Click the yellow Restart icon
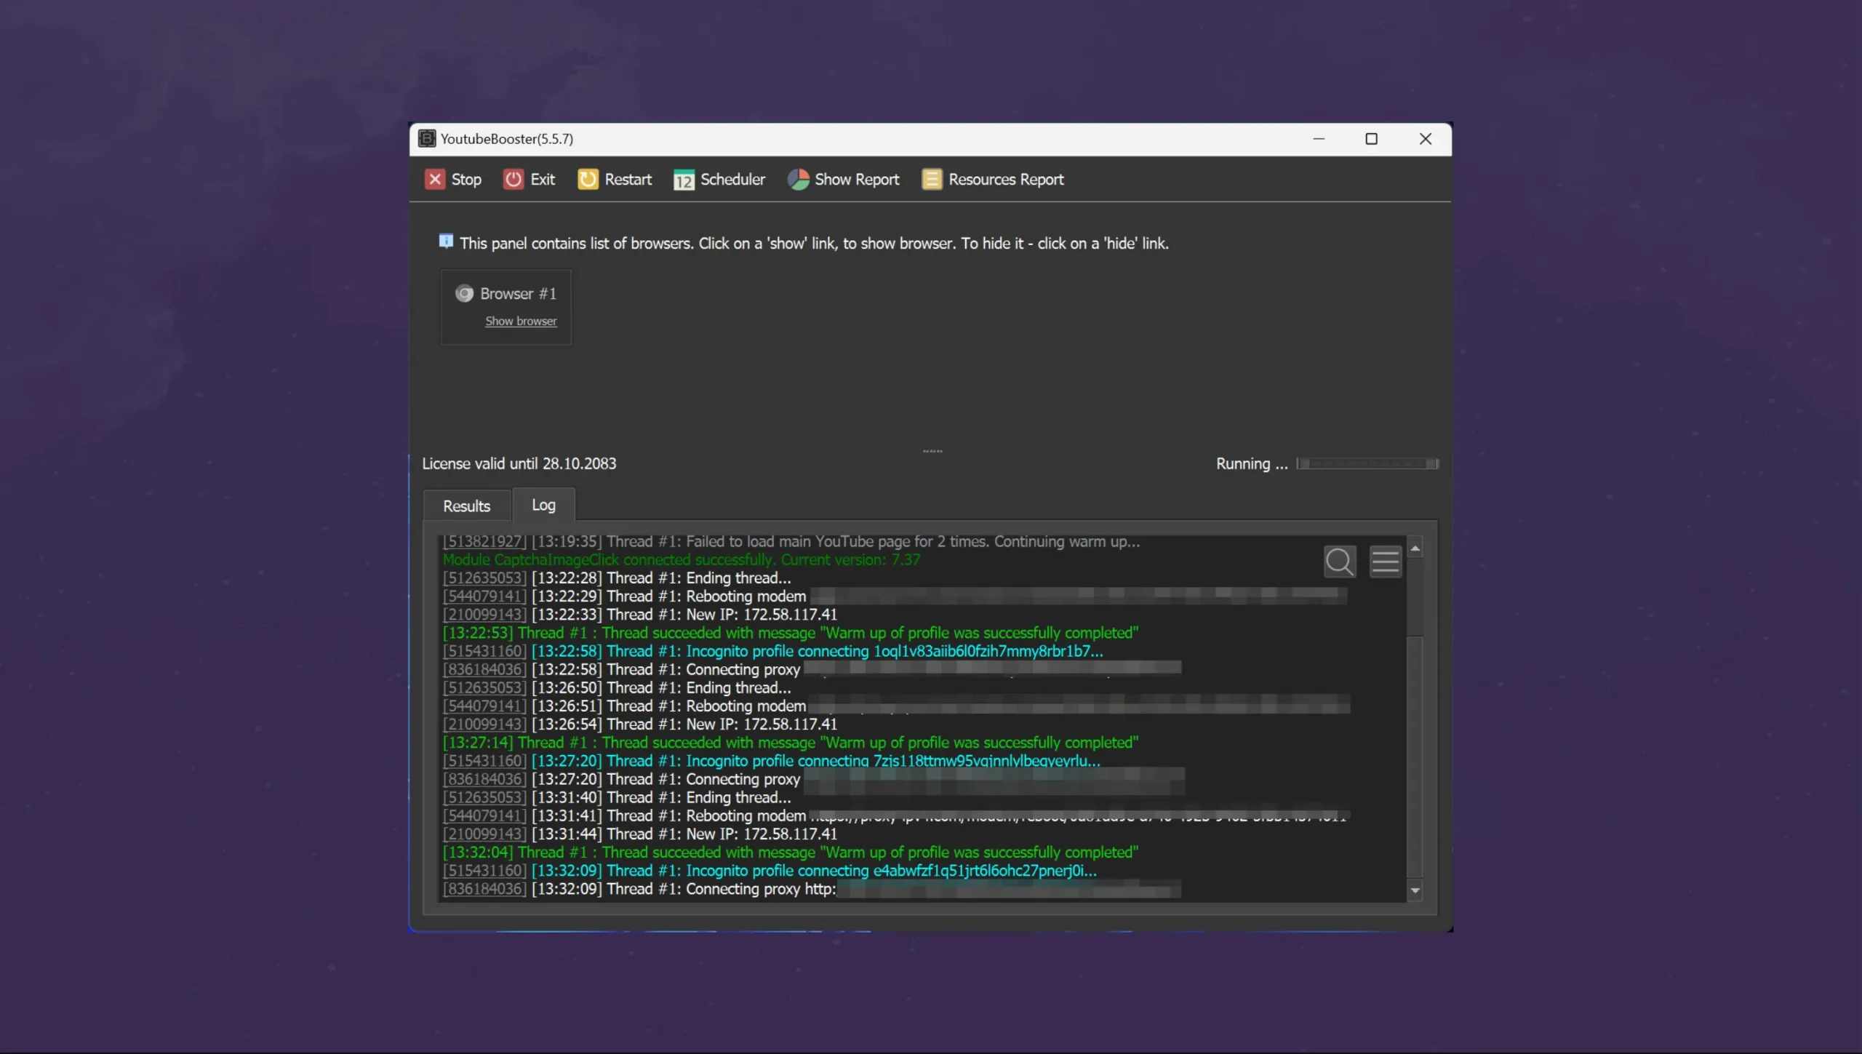 click(x=588, y=180)
